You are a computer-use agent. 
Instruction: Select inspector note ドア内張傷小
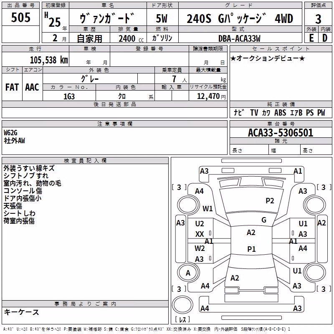click(x=23, y=198)
